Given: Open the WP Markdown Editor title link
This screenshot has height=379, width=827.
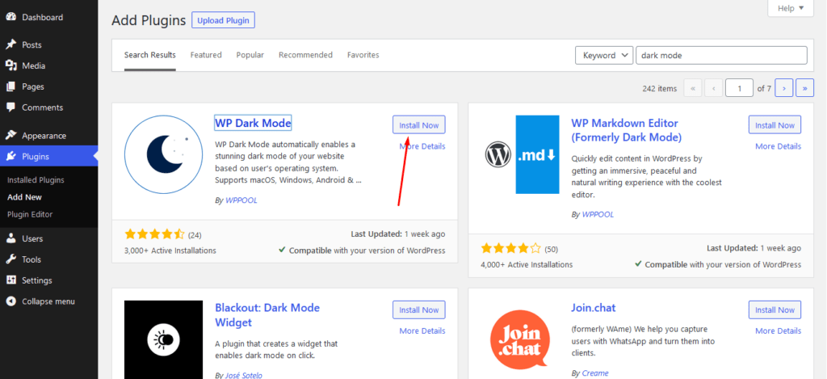Looking at the screenshot, I should coord(627,130).
